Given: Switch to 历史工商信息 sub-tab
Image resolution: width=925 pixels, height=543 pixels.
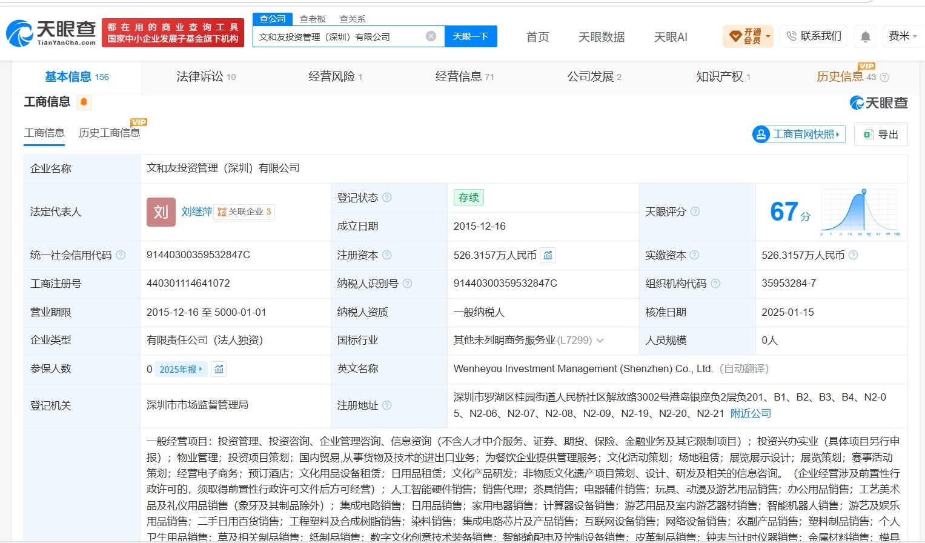Looking at the screenshot, I should coord(110,133).
